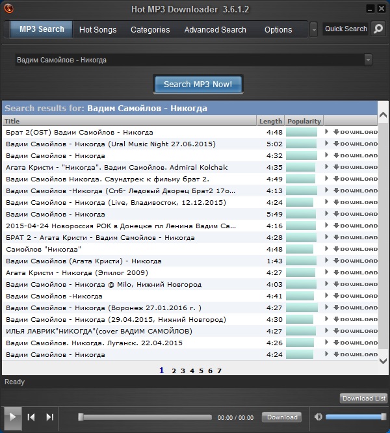The height and width of the screenshot is (433, 390).
Task: Download the Milo, Нижний Новгород track
Action: (x=356, y=284)
